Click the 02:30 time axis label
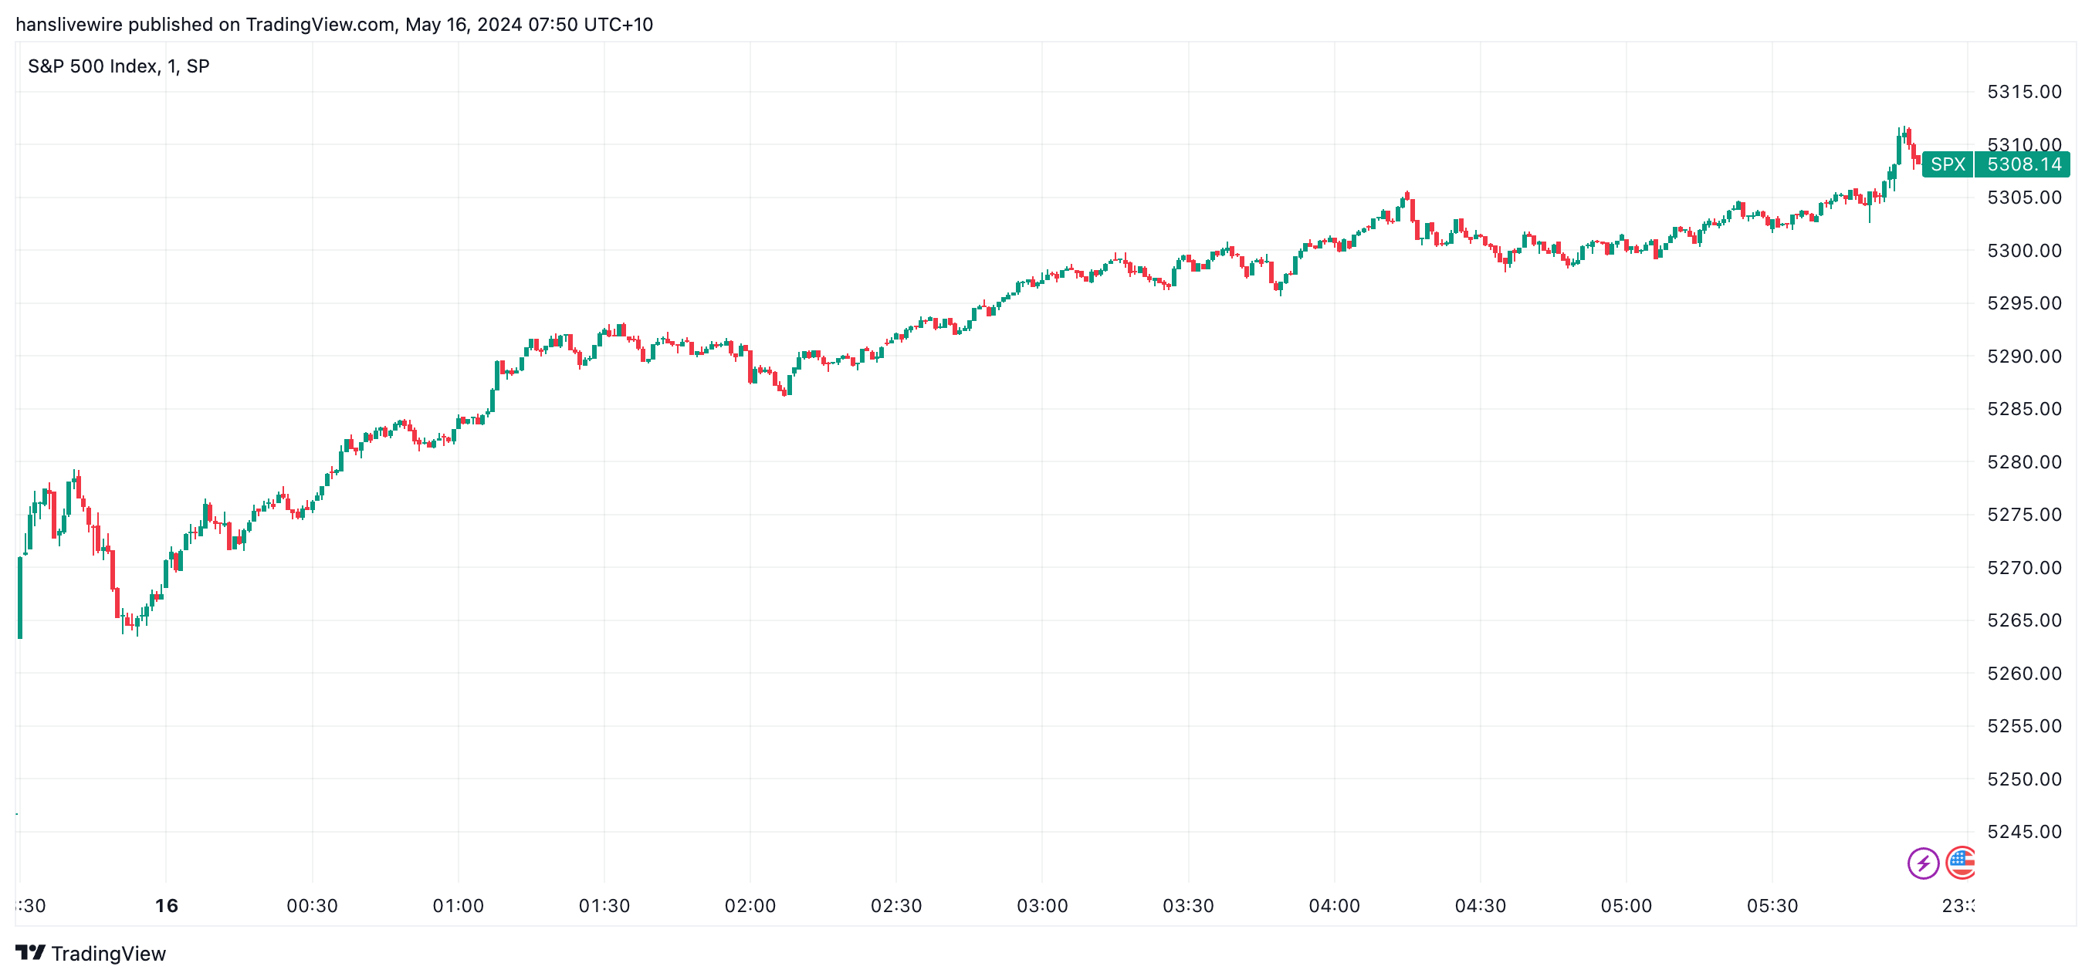 tap(895, 905)
